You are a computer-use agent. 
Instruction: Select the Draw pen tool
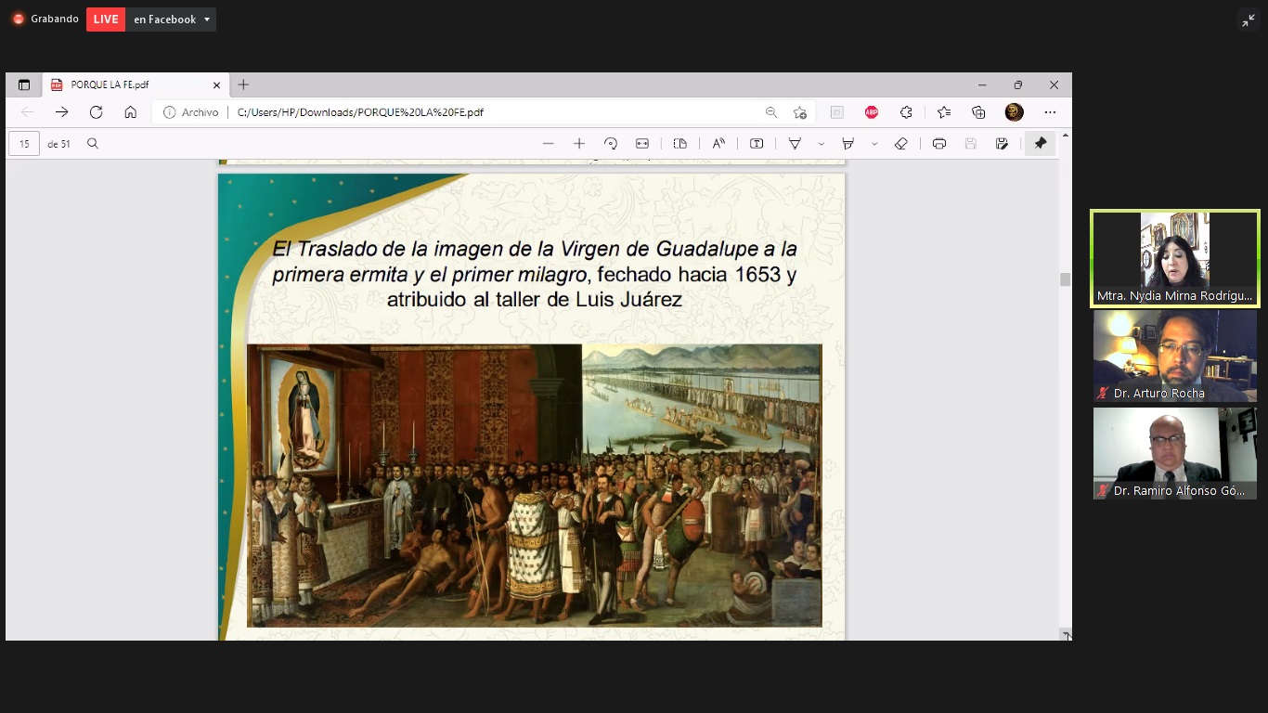(x=796, y=144)
